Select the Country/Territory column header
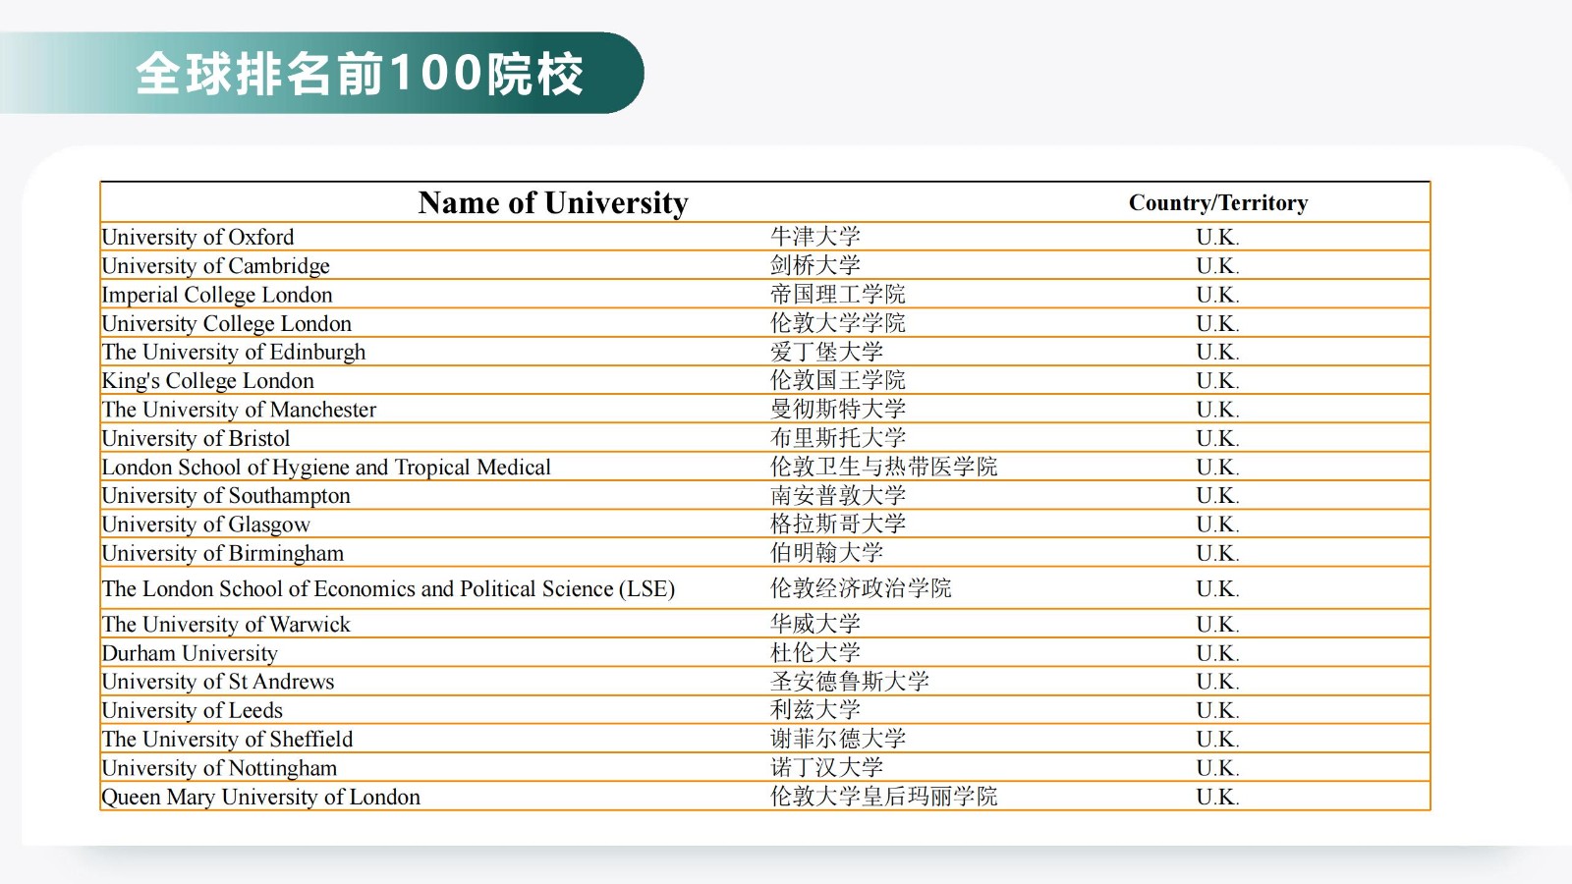 click(1218, 202)
